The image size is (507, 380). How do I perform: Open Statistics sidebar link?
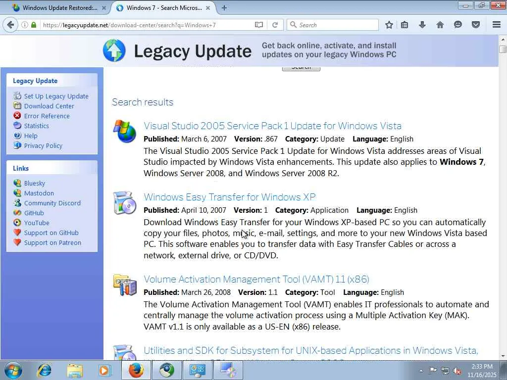36,126
